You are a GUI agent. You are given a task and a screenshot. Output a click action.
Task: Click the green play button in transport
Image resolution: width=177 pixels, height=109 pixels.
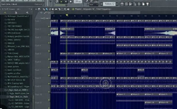click(x=61, y=2)
